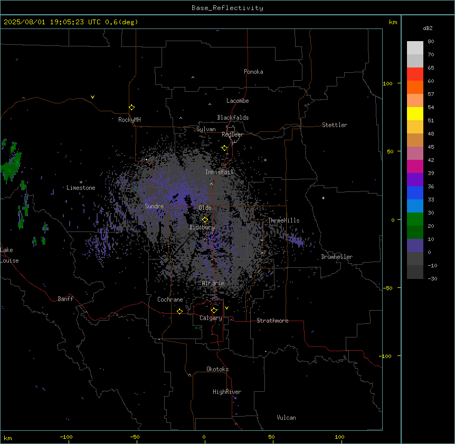Click the dBZ legend heading
The width and height of the screenshot is (455, 444).
[428, 28]
